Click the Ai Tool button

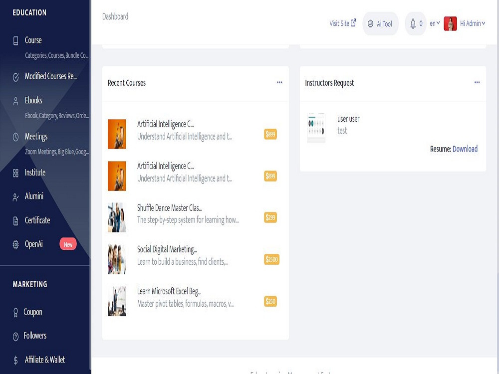coord(380,23)
